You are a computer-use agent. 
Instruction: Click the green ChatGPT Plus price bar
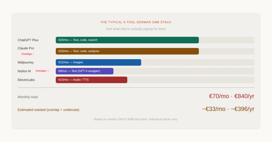(x=127, y=40)
